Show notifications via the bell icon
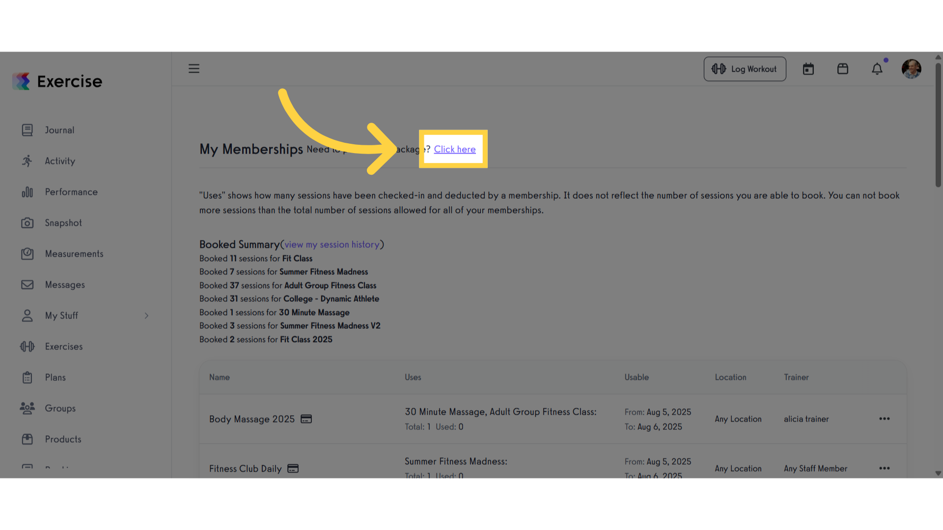Viewport: 943px width, 530px height. coord(877,69)
